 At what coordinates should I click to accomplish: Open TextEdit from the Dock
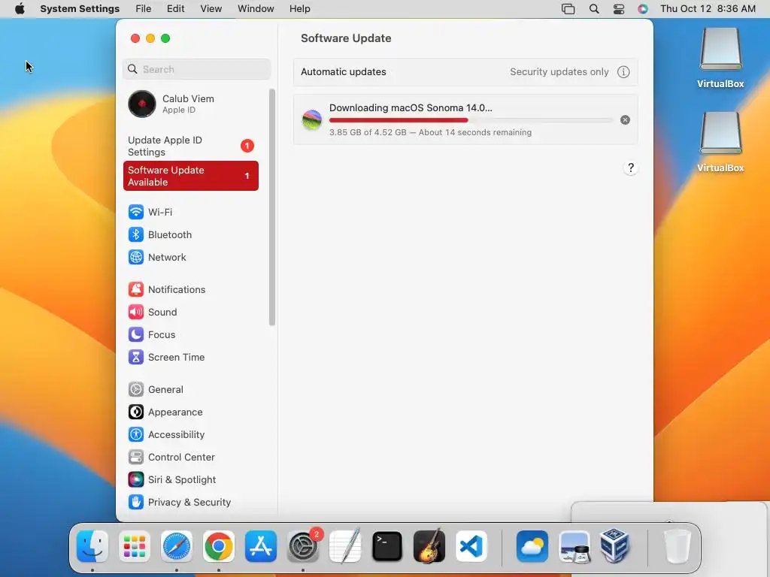coord(345,546)
